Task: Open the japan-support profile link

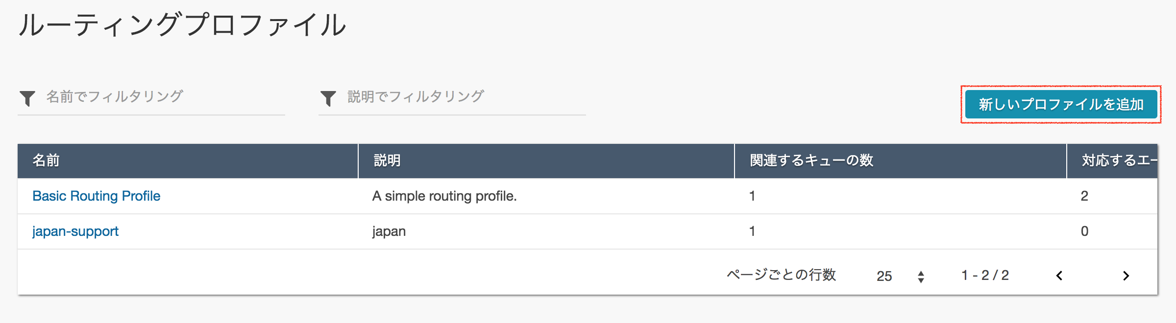Action: (74, 231)
